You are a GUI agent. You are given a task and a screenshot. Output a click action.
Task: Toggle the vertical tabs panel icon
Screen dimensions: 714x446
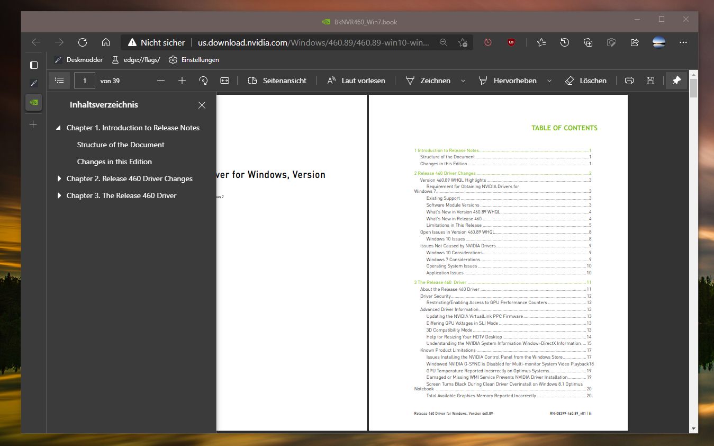(34, 65)
